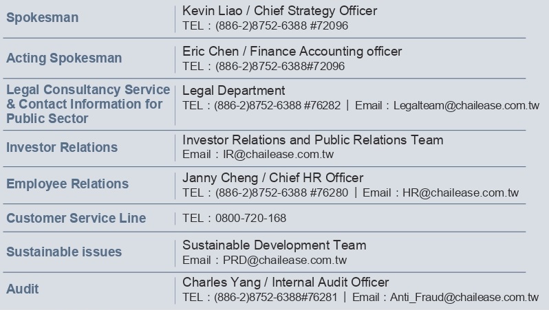Select Eric Chen / Finance Accounting officer

click(x=292, y=52)
